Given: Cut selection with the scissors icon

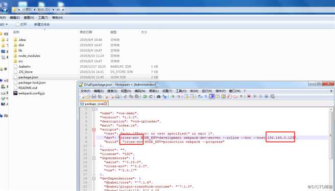Looking at the screenshot, I should pos(125,97).
